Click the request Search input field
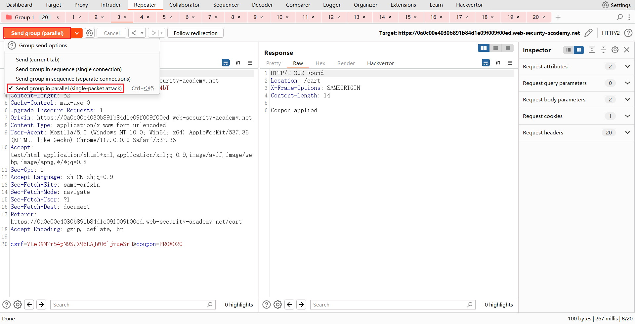Viewport: 635px width, 324px height. (133, 305)
